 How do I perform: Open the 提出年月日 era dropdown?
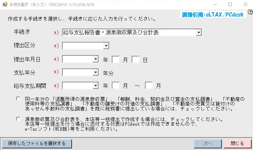80,59
